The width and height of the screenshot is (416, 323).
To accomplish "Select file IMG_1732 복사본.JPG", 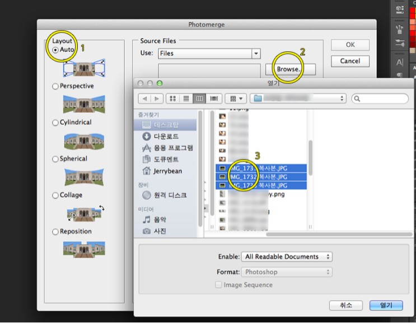I will click(261, 177).
